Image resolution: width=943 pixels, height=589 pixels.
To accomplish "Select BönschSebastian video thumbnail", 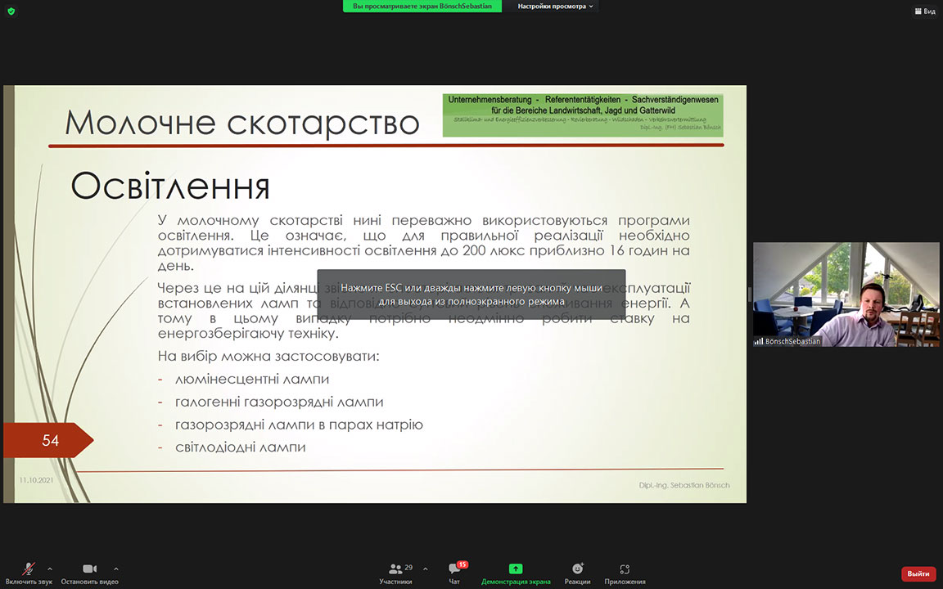I will 846,294.
